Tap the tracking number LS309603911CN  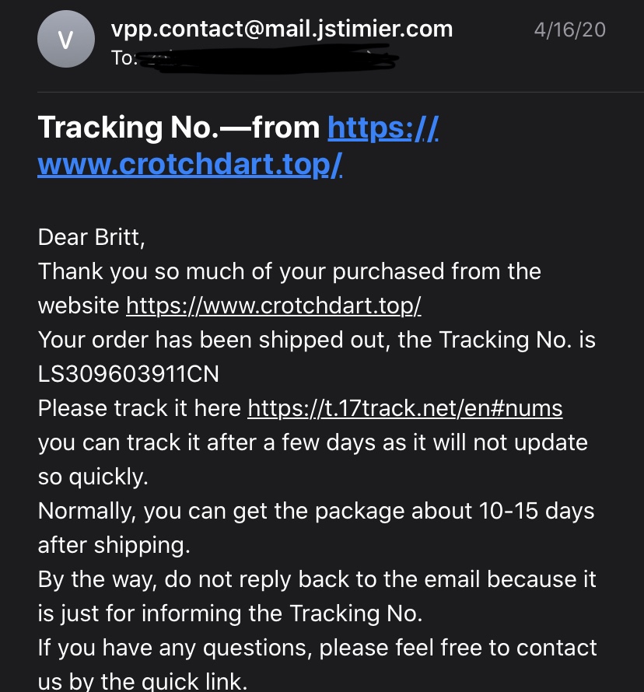pos(128,374)
